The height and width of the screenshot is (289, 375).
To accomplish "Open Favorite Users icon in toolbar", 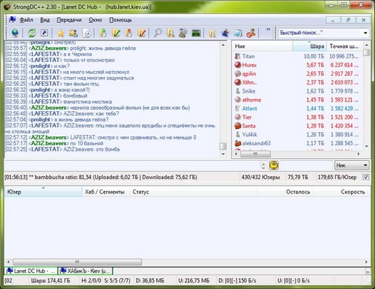I will 74,33.
